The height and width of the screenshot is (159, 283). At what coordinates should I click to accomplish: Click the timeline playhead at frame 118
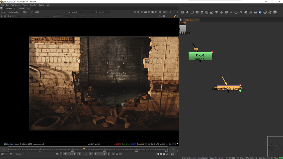click(84, 148)
